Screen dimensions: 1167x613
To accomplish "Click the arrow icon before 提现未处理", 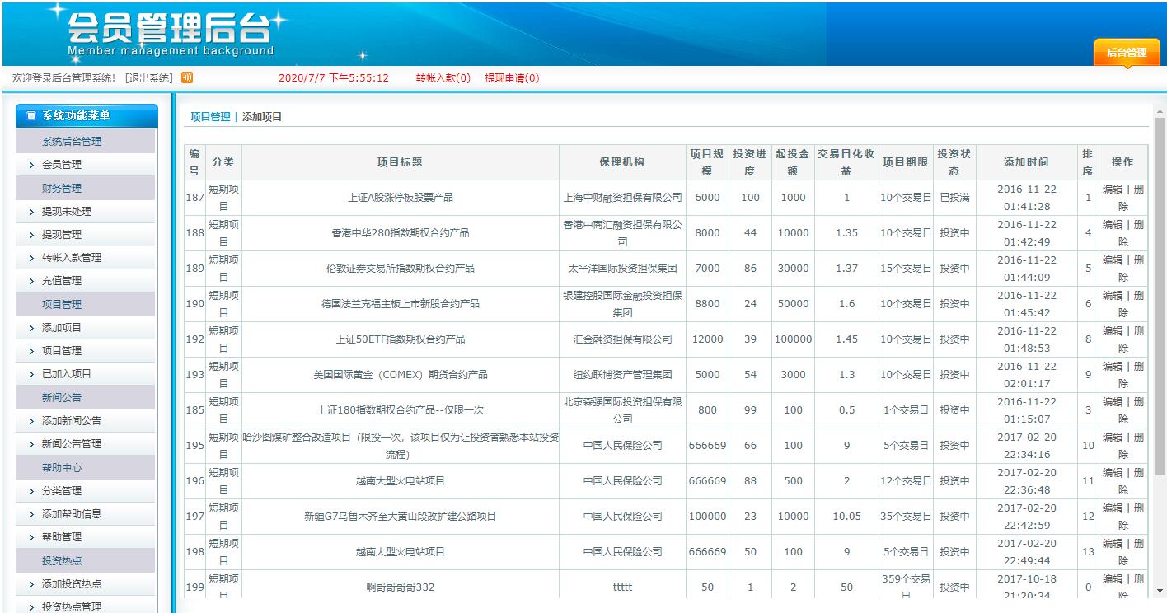I will coord(30,210).
